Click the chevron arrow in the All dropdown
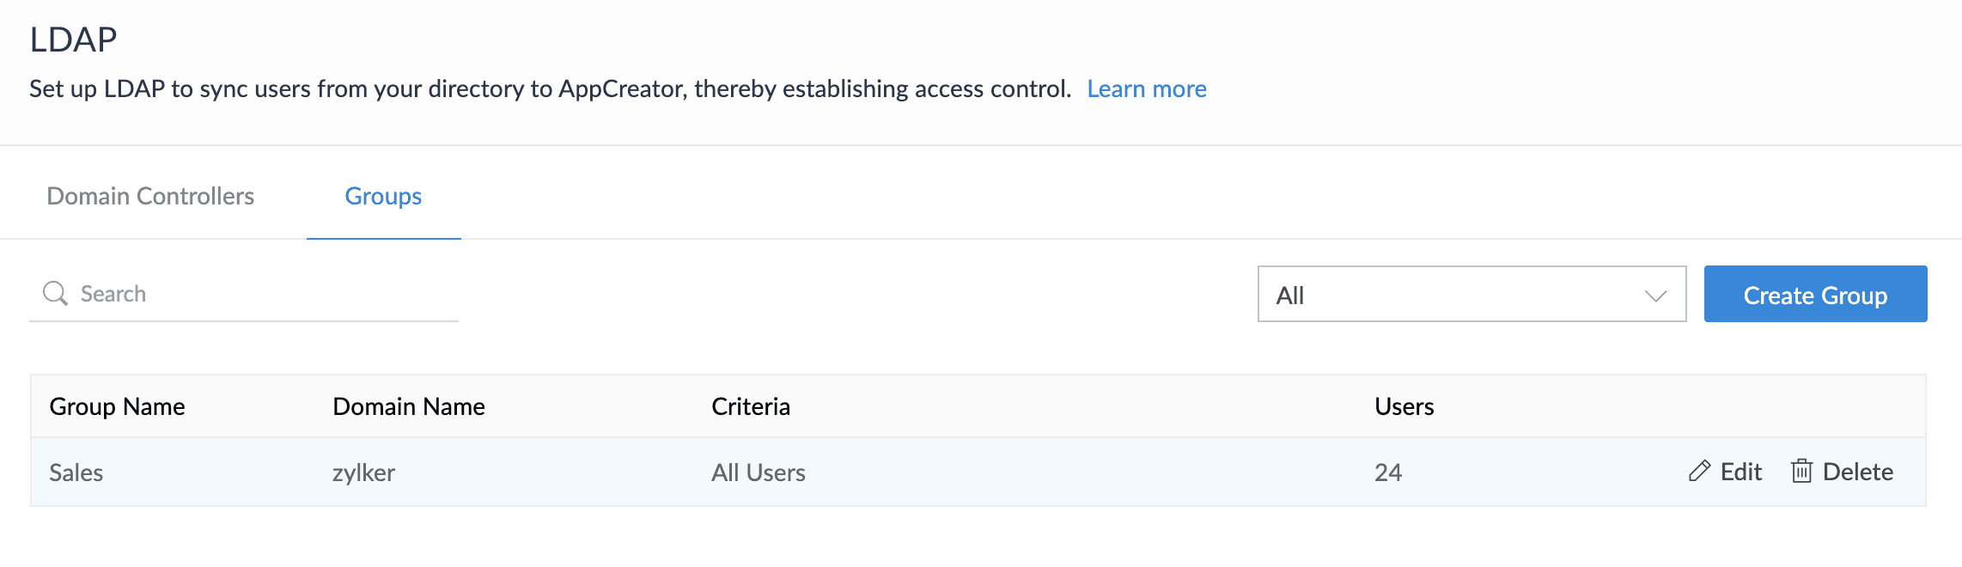 pos(1655,296)
